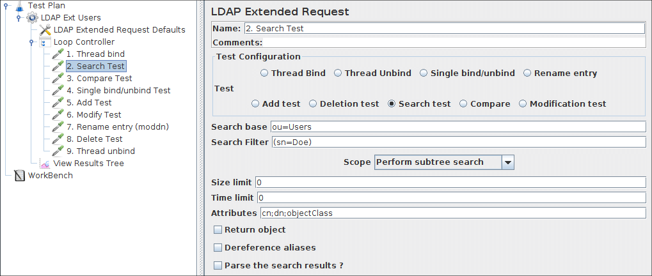Click the pipette icon beside Thread bind
The height and width of the screenshot is (276, 652).
[58, 54]
